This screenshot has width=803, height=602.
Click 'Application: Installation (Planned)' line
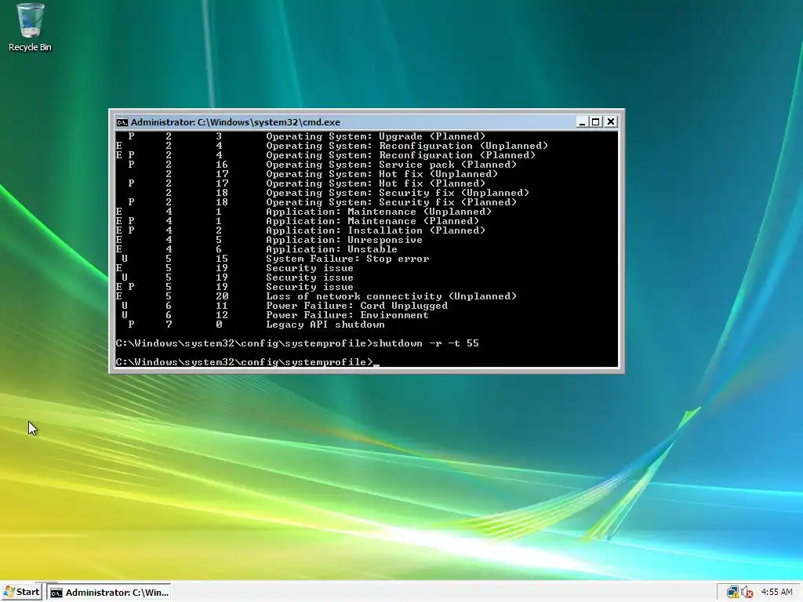pyautogui.click(x=376, y=230)
